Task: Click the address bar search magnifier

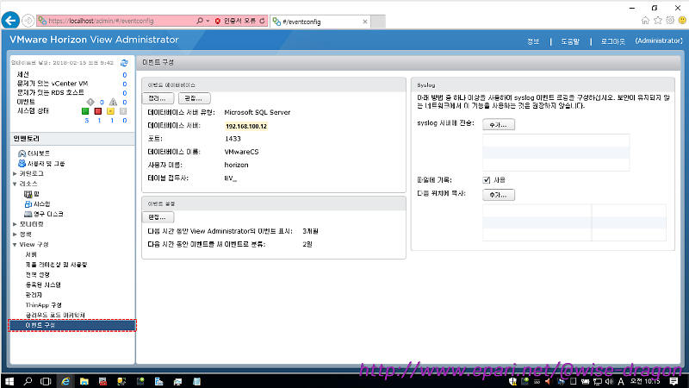Action: (200, 21)
